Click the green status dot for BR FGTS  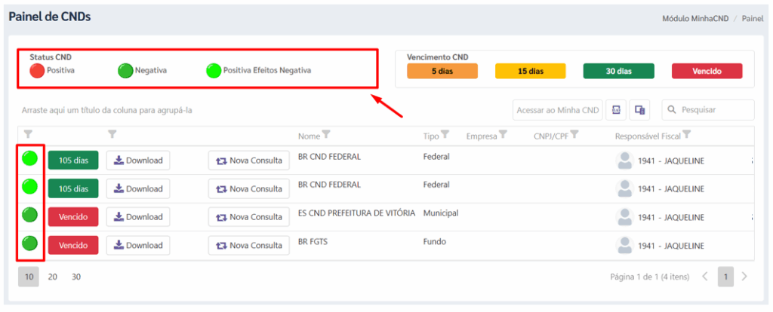(x=30, y=243)
